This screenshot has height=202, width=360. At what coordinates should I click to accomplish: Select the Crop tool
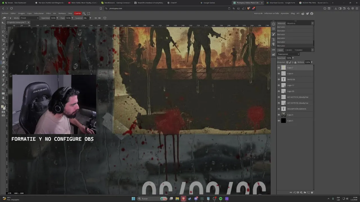3,40
